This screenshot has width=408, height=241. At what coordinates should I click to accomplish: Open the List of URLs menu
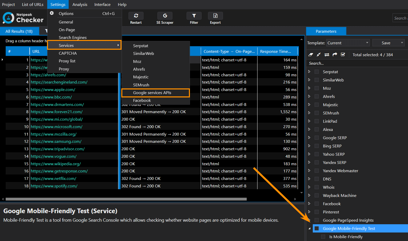pos(33,4)
